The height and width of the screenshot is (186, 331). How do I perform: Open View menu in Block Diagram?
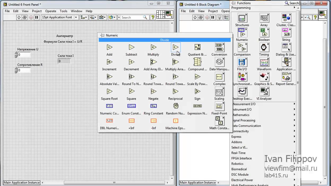[201, 11]
